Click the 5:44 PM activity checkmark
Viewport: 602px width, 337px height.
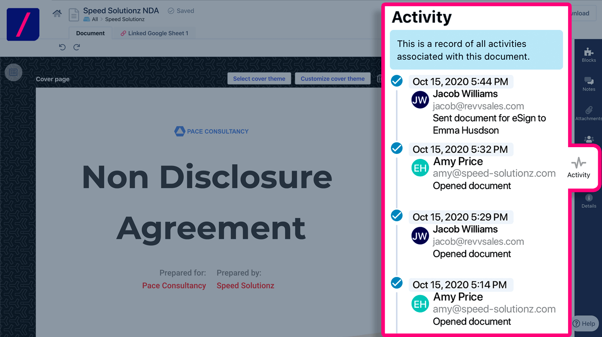[x=396, y=81]
